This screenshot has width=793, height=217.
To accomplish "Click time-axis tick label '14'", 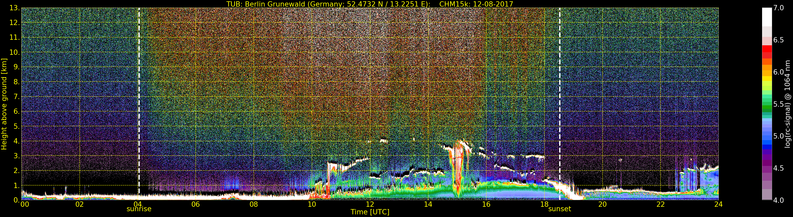I will (428, 204).
